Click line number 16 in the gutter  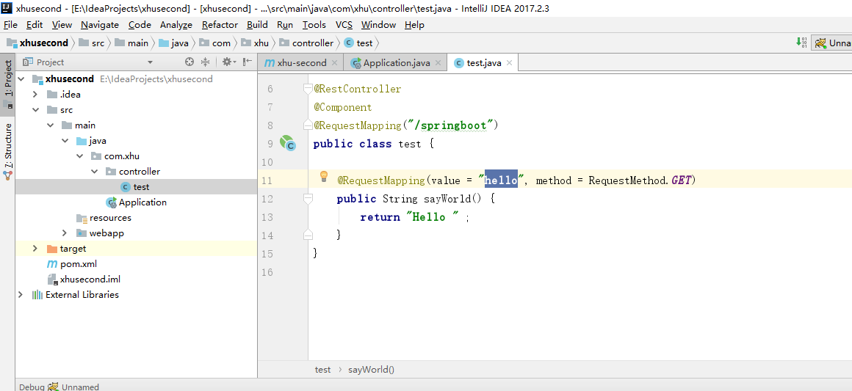tap(267, 272)
